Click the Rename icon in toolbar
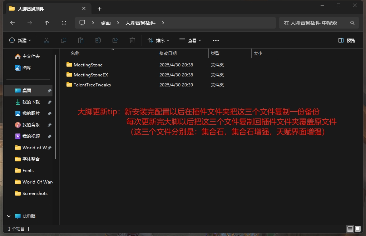 pyautogui.click(x=98, y=40)
